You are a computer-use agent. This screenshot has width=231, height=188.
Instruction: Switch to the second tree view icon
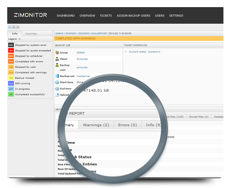point(14,27)
